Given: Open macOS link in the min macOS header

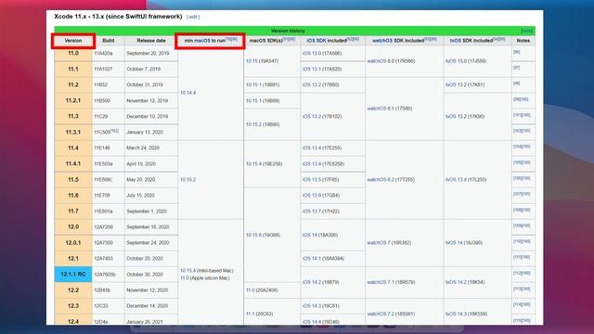Looking at the screenshot, I should (202, 41).
